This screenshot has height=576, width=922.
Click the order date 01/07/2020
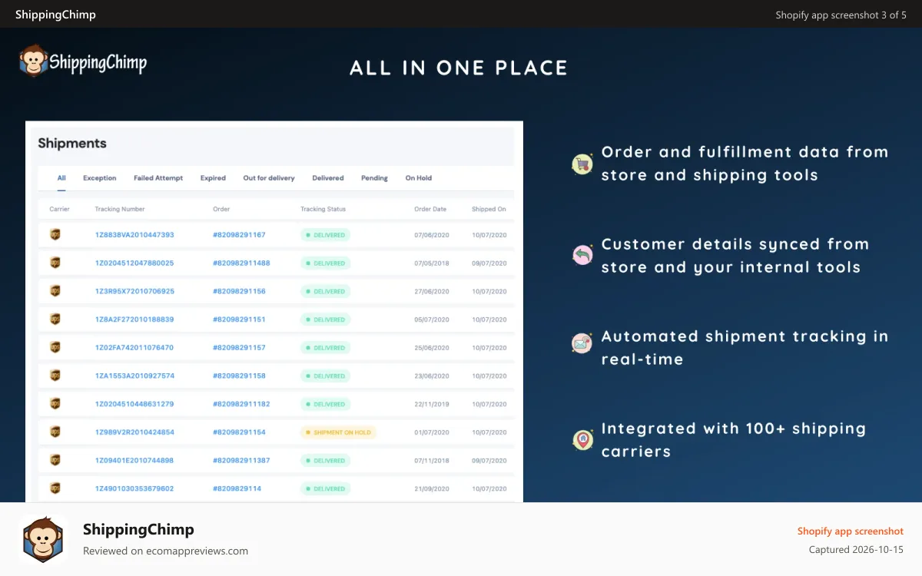[x=432, y=432]
